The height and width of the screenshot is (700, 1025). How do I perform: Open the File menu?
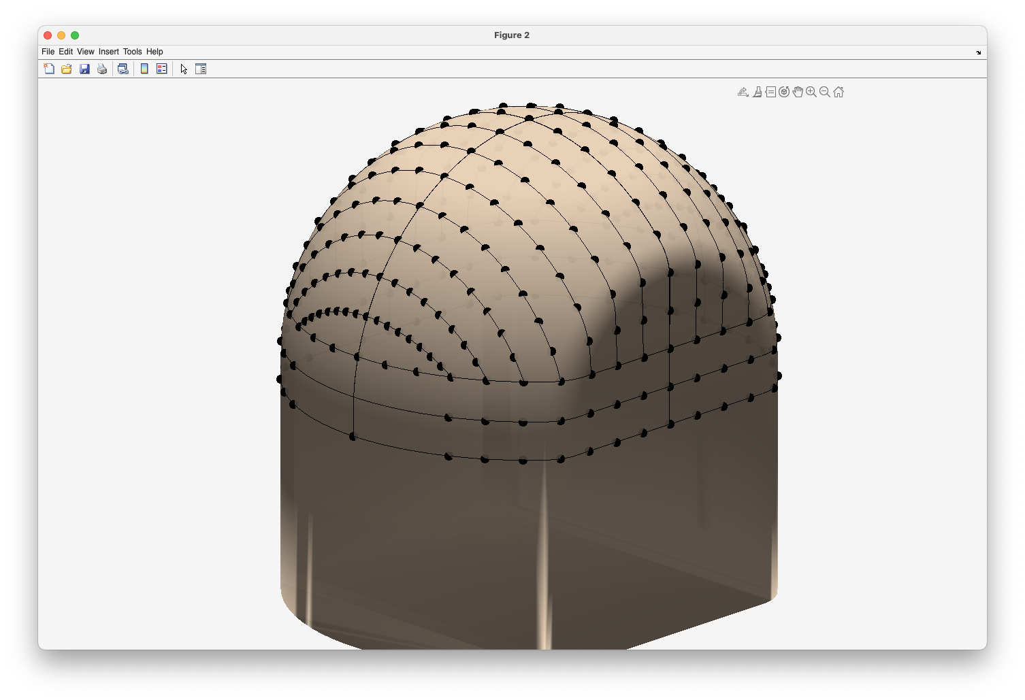pyautogui.click(x=48, y=52)
